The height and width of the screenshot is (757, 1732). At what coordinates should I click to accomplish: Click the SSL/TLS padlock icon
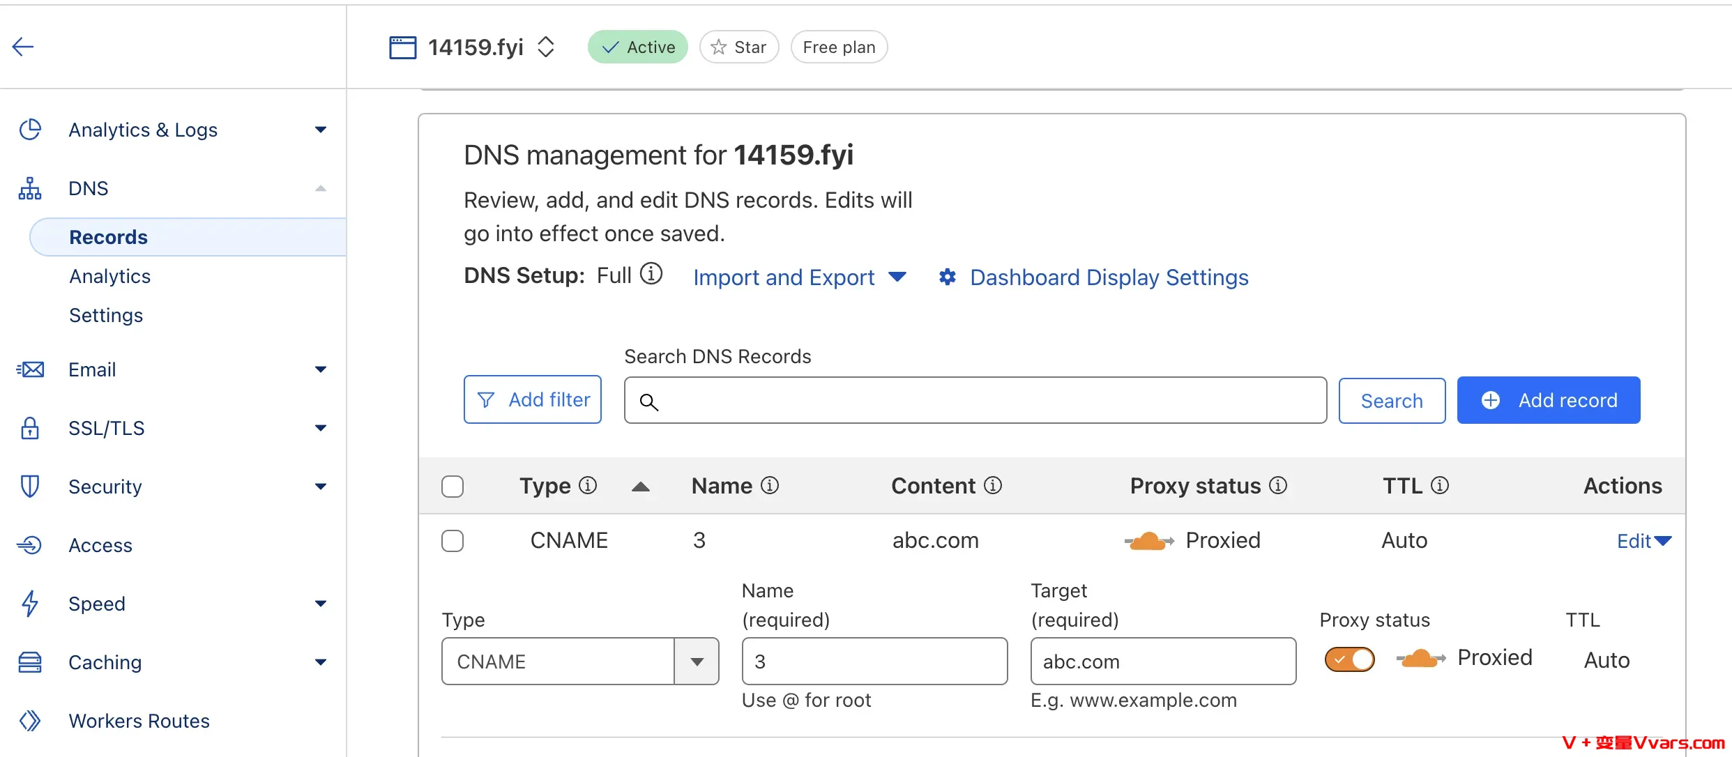[x=30, y=428]
